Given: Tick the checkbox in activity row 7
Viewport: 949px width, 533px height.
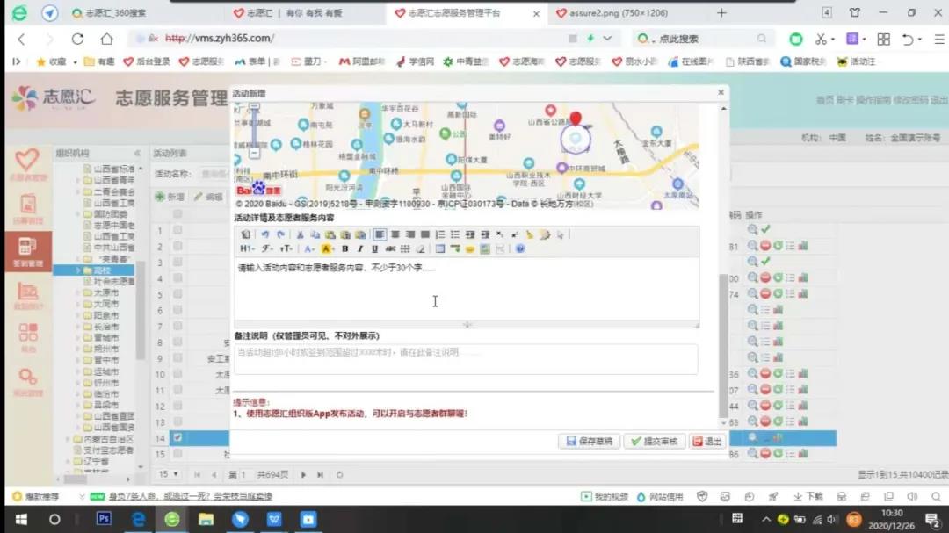Looking at the screenshot, I should [177, 326].
